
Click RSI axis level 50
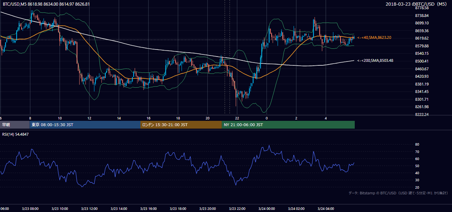[417, 166]
